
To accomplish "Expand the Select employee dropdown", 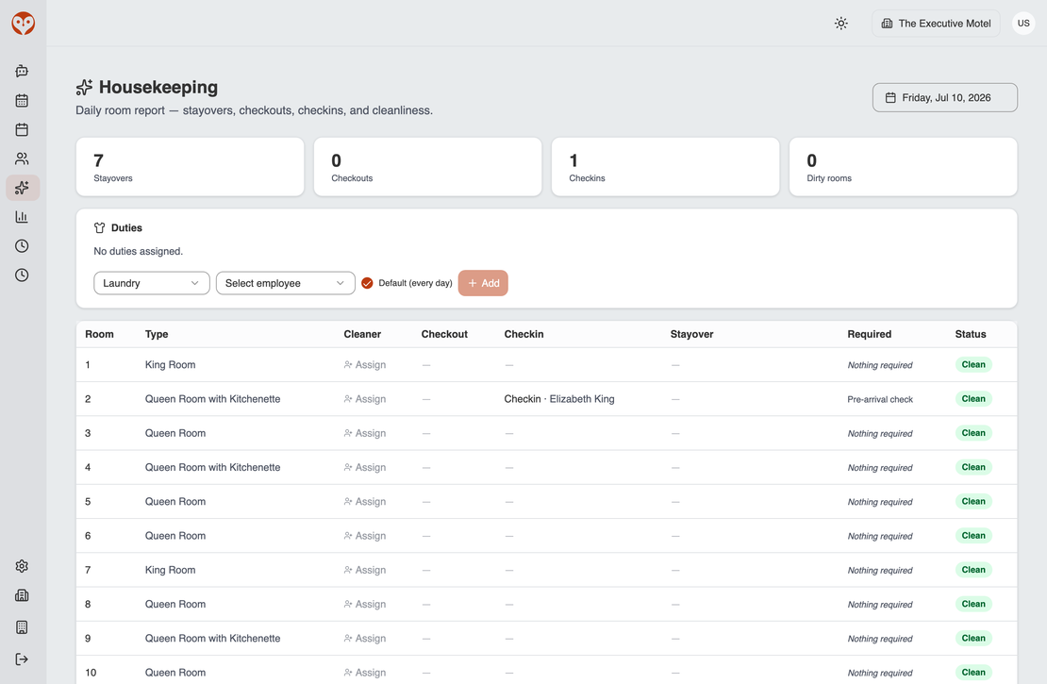I will pos(285,283).
